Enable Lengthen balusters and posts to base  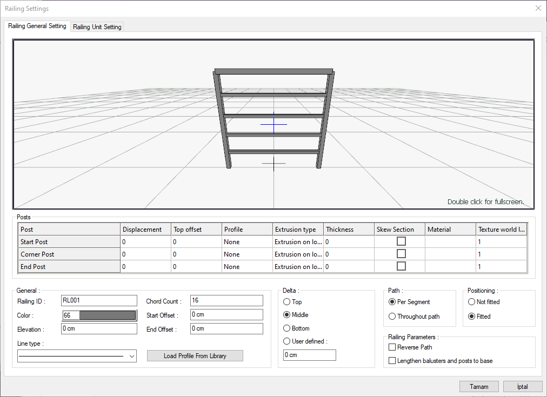(x=392, y=360)
